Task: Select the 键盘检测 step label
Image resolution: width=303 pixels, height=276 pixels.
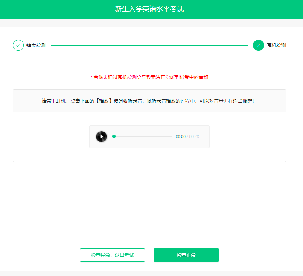Action: pos(36,45)
